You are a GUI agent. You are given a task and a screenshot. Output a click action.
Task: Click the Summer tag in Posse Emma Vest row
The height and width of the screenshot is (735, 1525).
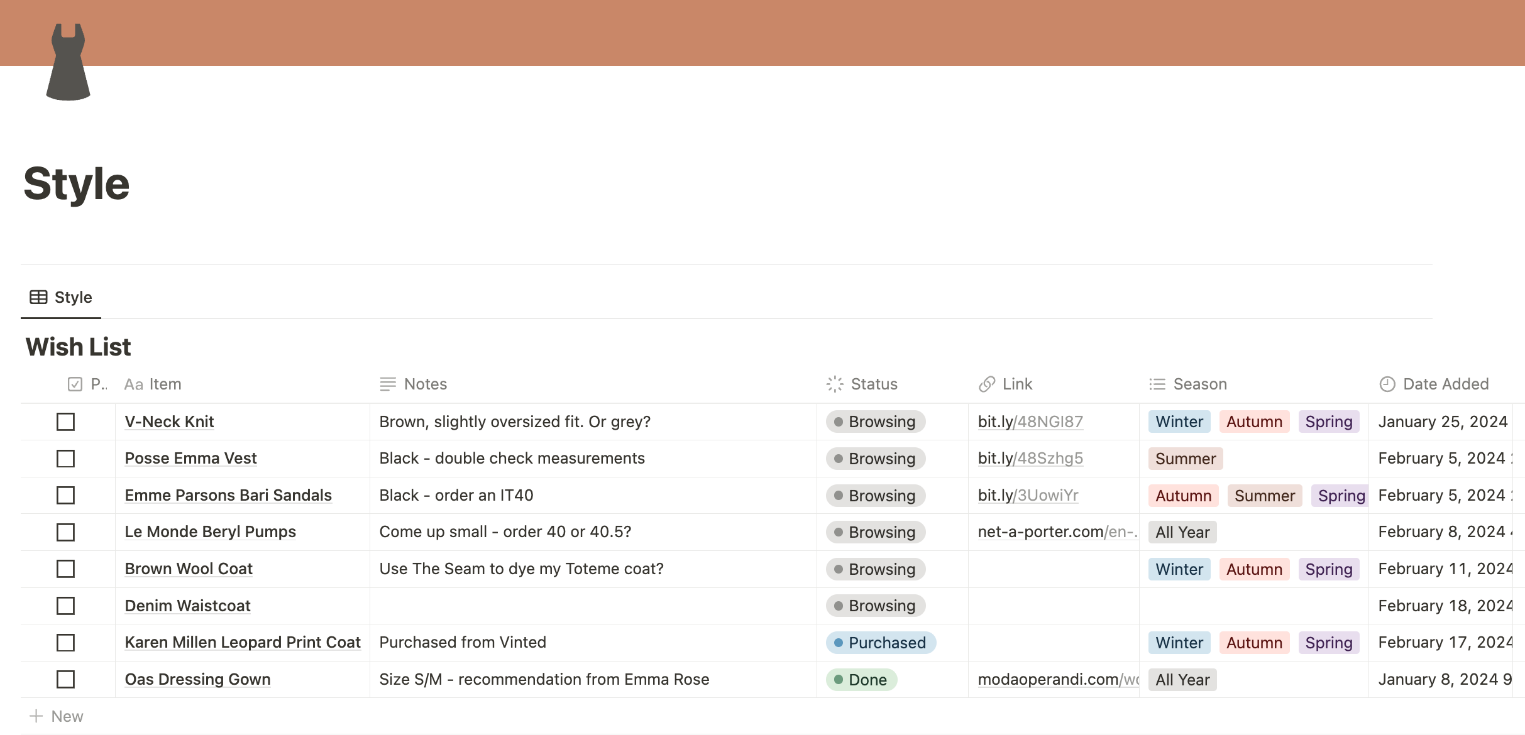click(1185, 459)
